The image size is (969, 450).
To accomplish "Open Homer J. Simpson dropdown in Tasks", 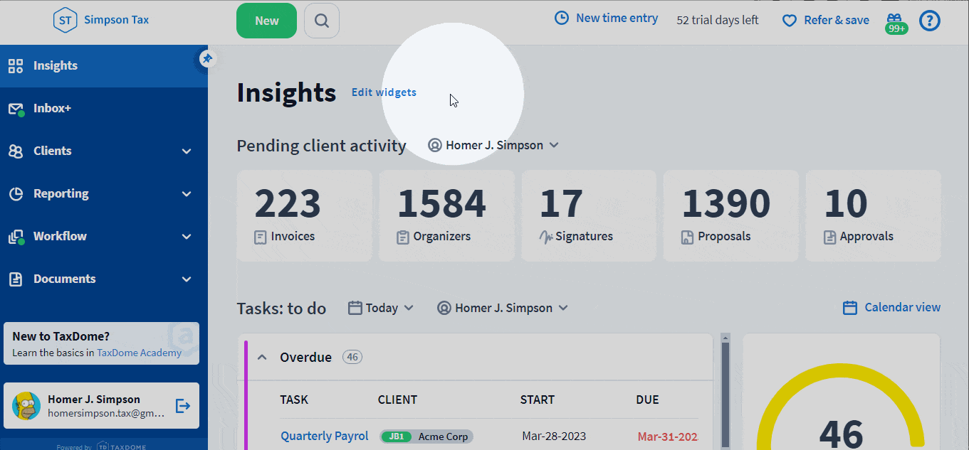I will tap(503, 308).
